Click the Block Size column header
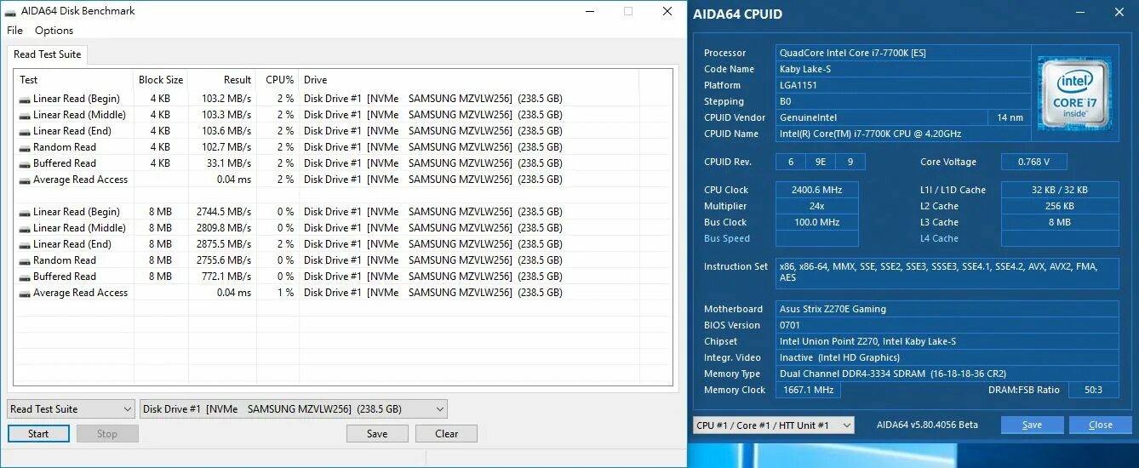The image size is (1139, 468). pos(161,80)
